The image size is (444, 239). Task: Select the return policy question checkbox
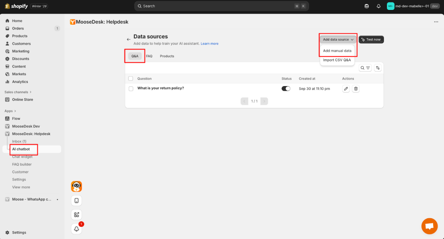tap(131, 88)
